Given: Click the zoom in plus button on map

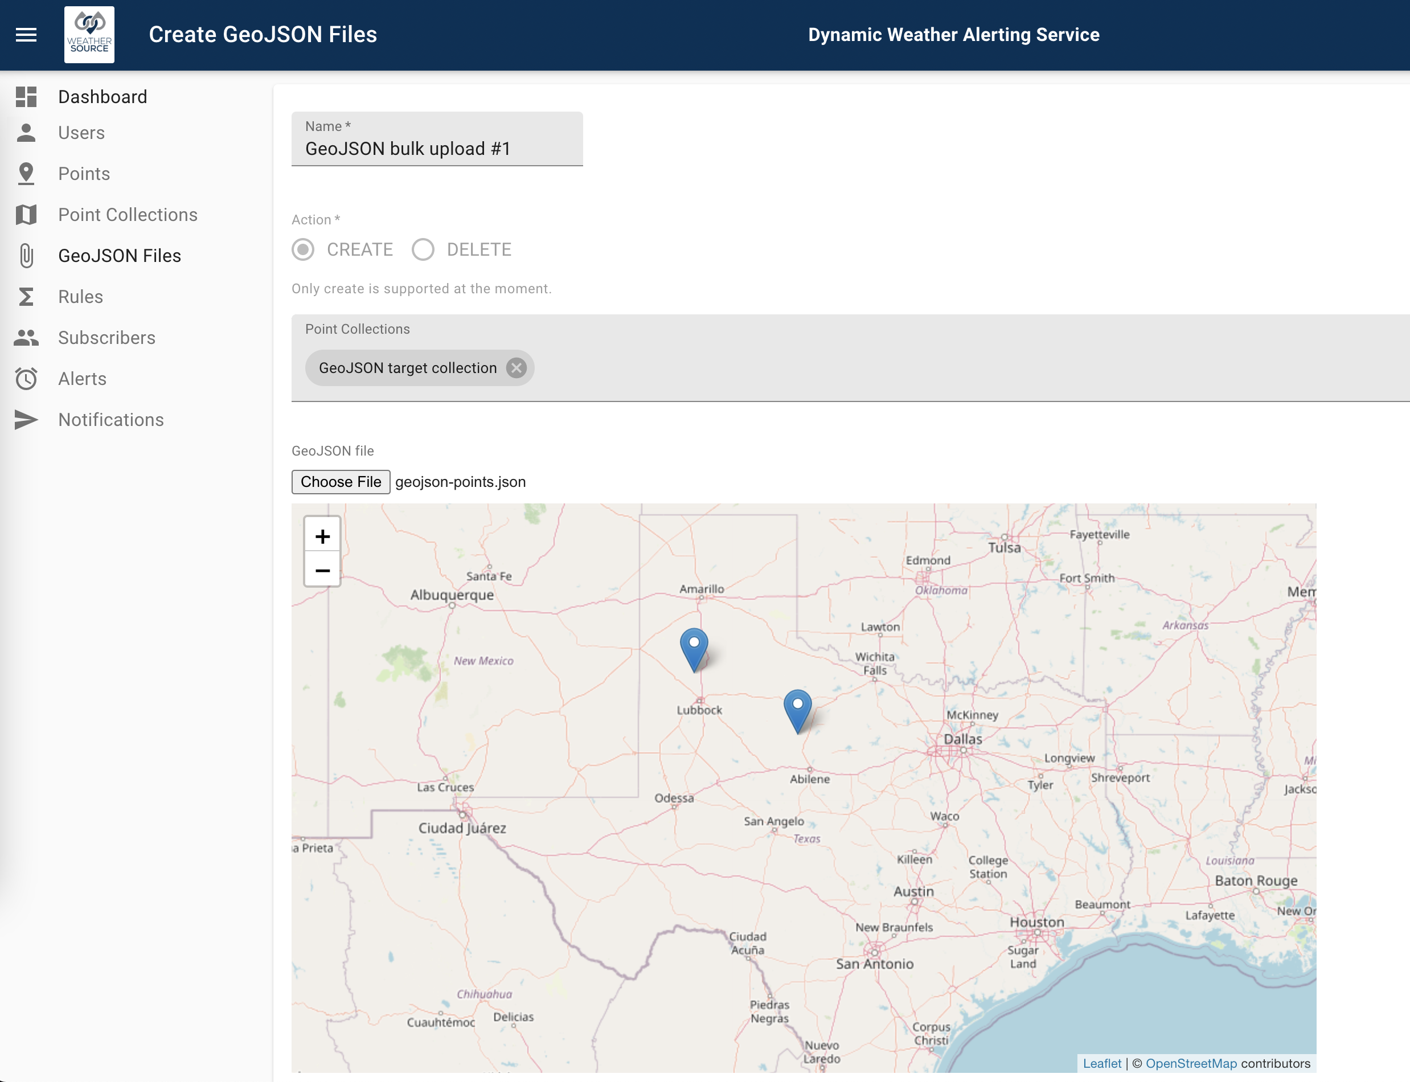Looking at the screenshot, I should pyautogui.click(x=322, y=534).
